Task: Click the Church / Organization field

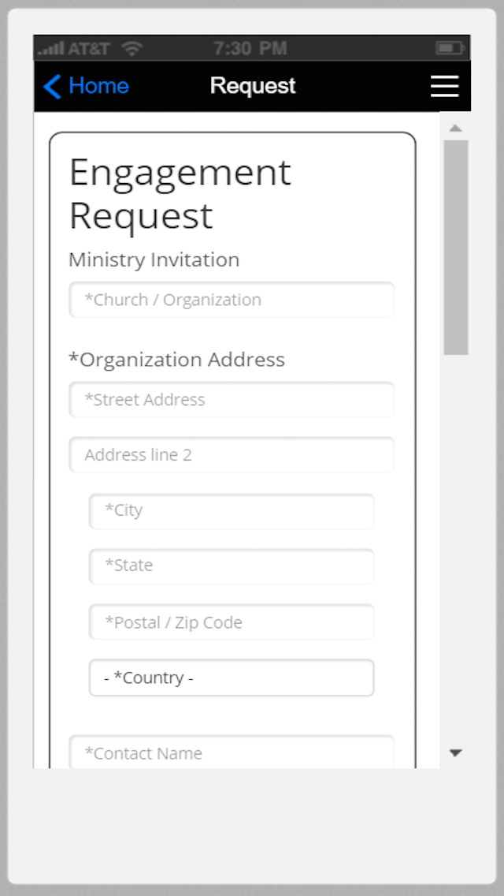Action: (232, 300)
